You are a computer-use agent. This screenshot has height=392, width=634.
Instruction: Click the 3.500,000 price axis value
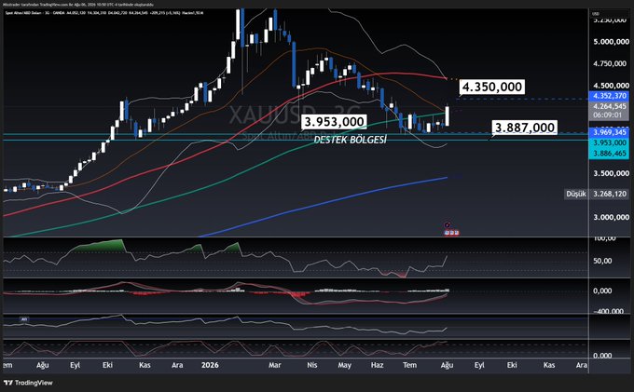tap(611, 173)
